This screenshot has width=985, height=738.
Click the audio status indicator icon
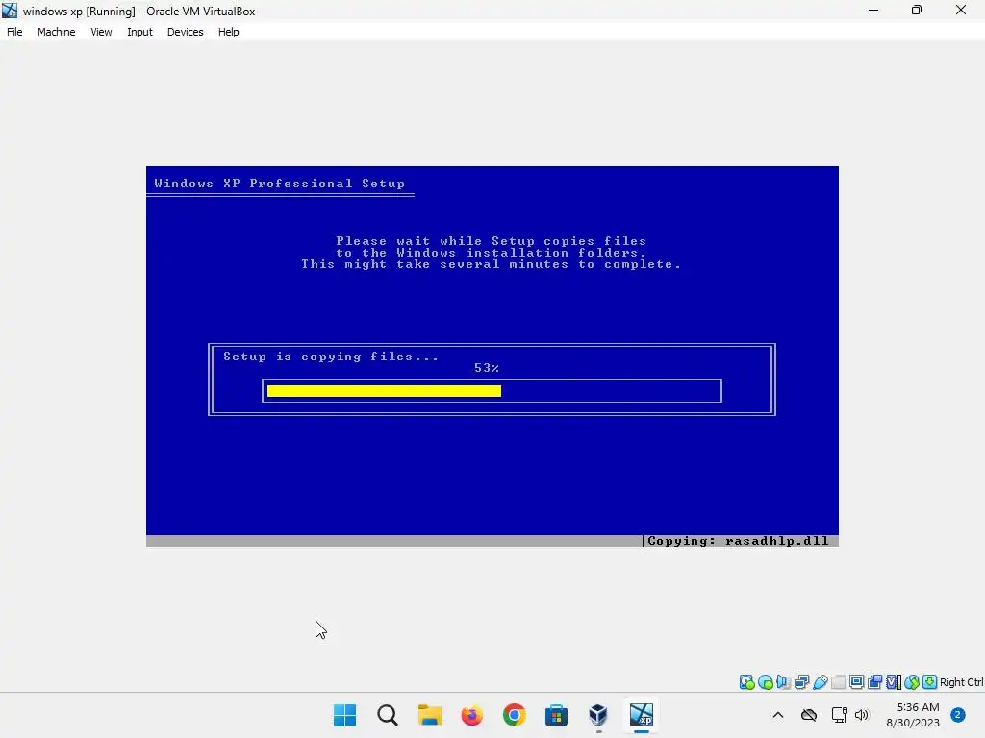(x=783, y=682)
